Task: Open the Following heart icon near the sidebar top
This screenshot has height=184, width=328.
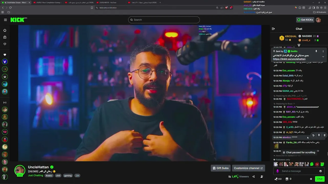Action: (x=5, y=44)
